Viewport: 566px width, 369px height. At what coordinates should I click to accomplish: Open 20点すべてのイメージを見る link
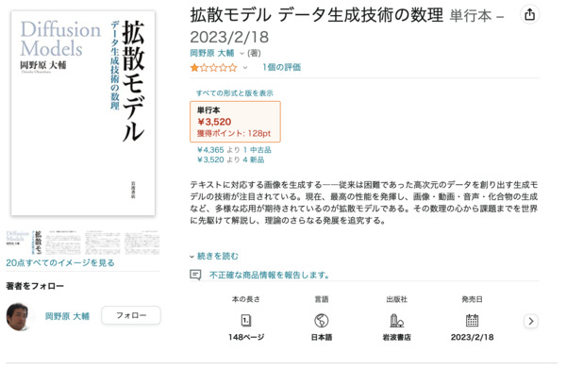coord(60,262)
